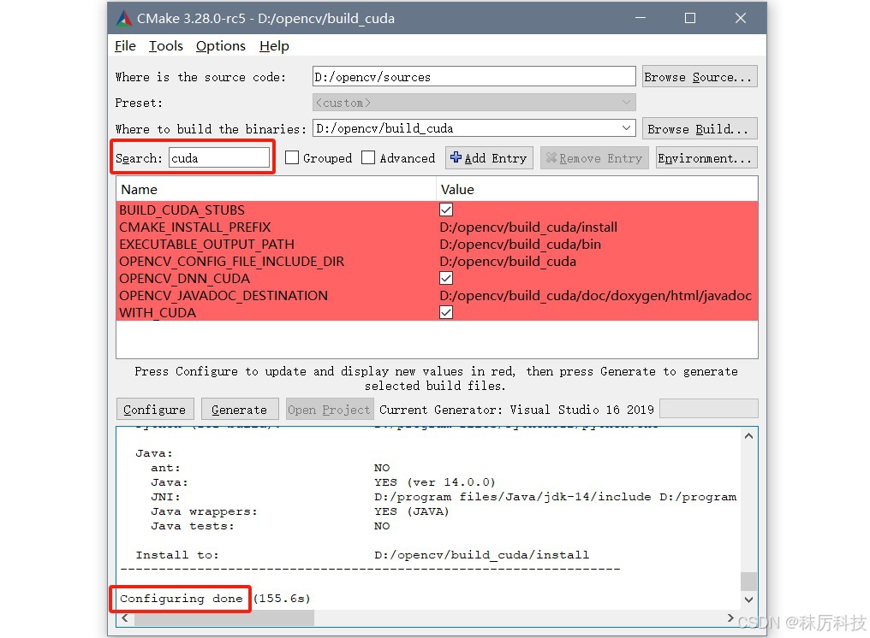
Task: Click the Search field containing cuda
Action: tap(219, 158)
